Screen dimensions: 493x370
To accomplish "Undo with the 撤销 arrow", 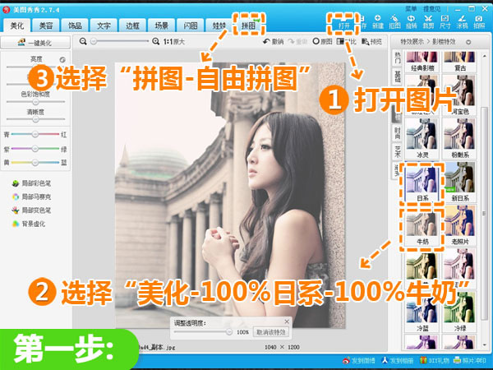I will coord(273,42).
